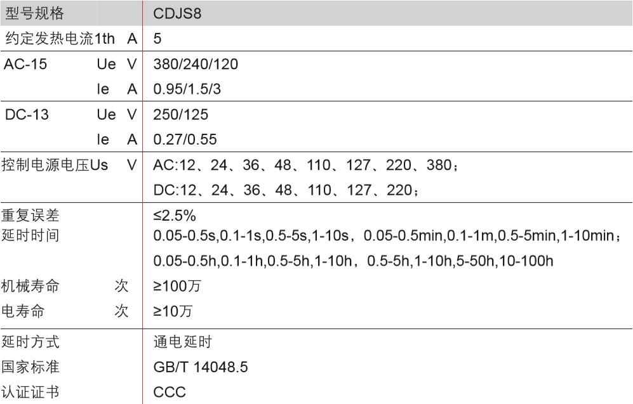Click the ≤2.5% repeat error value
Image resolution: width=633 pixels, height=404 pixels.
[x=174, y=216]
